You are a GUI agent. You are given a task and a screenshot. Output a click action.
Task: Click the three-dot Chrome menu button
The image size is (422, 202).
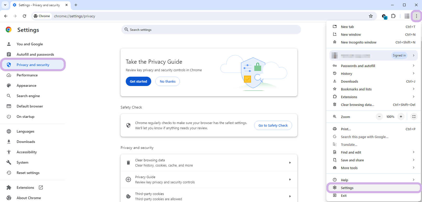[x=417, y=16]
